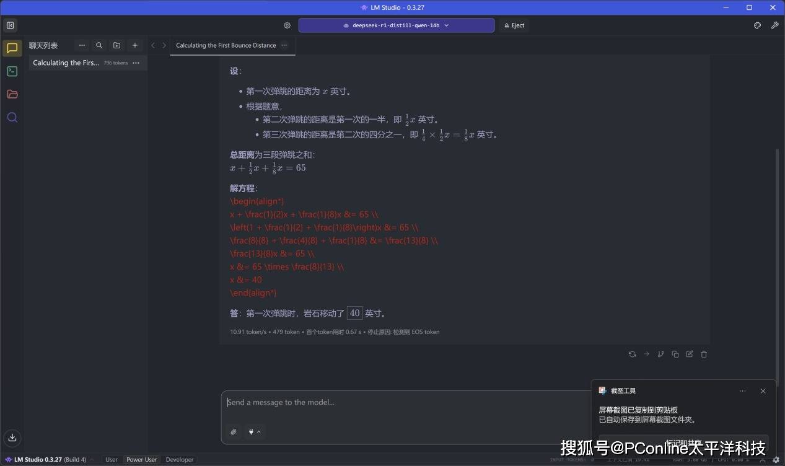Toggle the left sidebar panel

point(10,25)
